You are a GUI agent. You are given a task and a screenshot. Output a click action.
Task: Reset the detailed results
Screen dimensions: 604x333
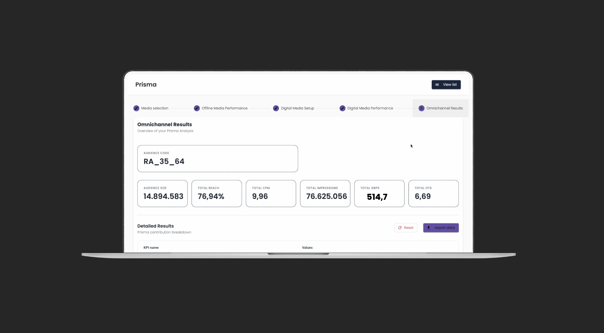(406, 228)
